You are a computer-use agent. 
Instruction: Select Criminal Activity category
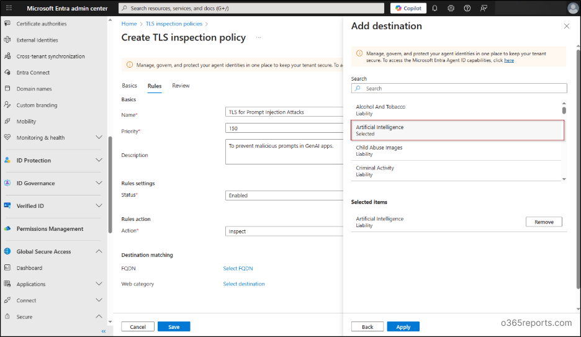click(x=456, y=171)
